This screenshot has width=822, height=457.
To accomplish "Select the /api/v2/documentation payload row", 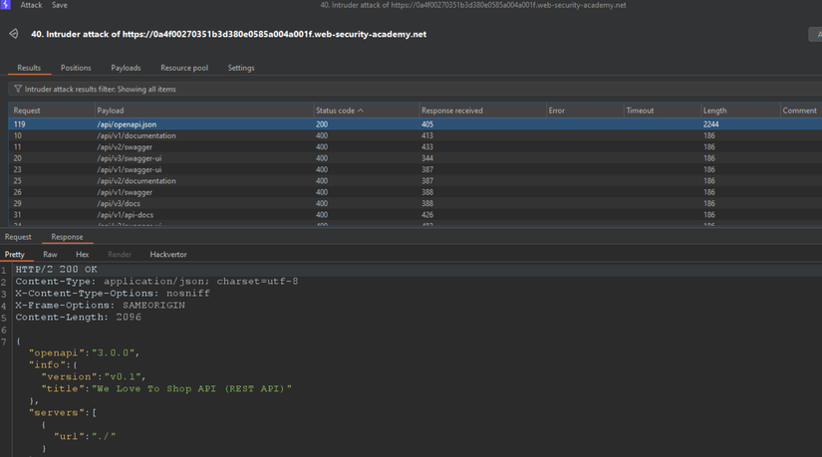I will (414, 181).
